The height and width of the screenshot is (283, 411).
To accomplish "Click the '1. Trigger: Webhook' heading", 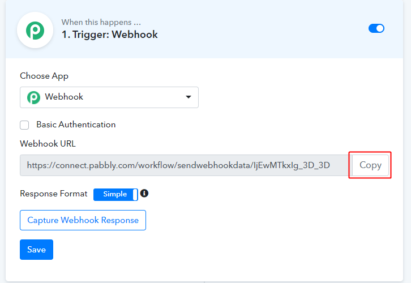I will [110, 35].
